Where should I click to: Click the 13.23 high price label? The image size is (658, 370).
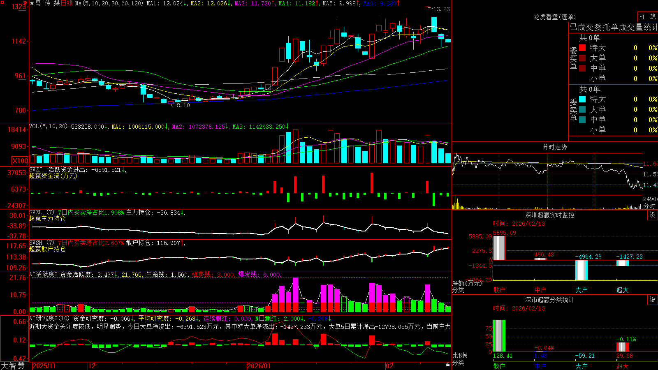tap(442, 9)
